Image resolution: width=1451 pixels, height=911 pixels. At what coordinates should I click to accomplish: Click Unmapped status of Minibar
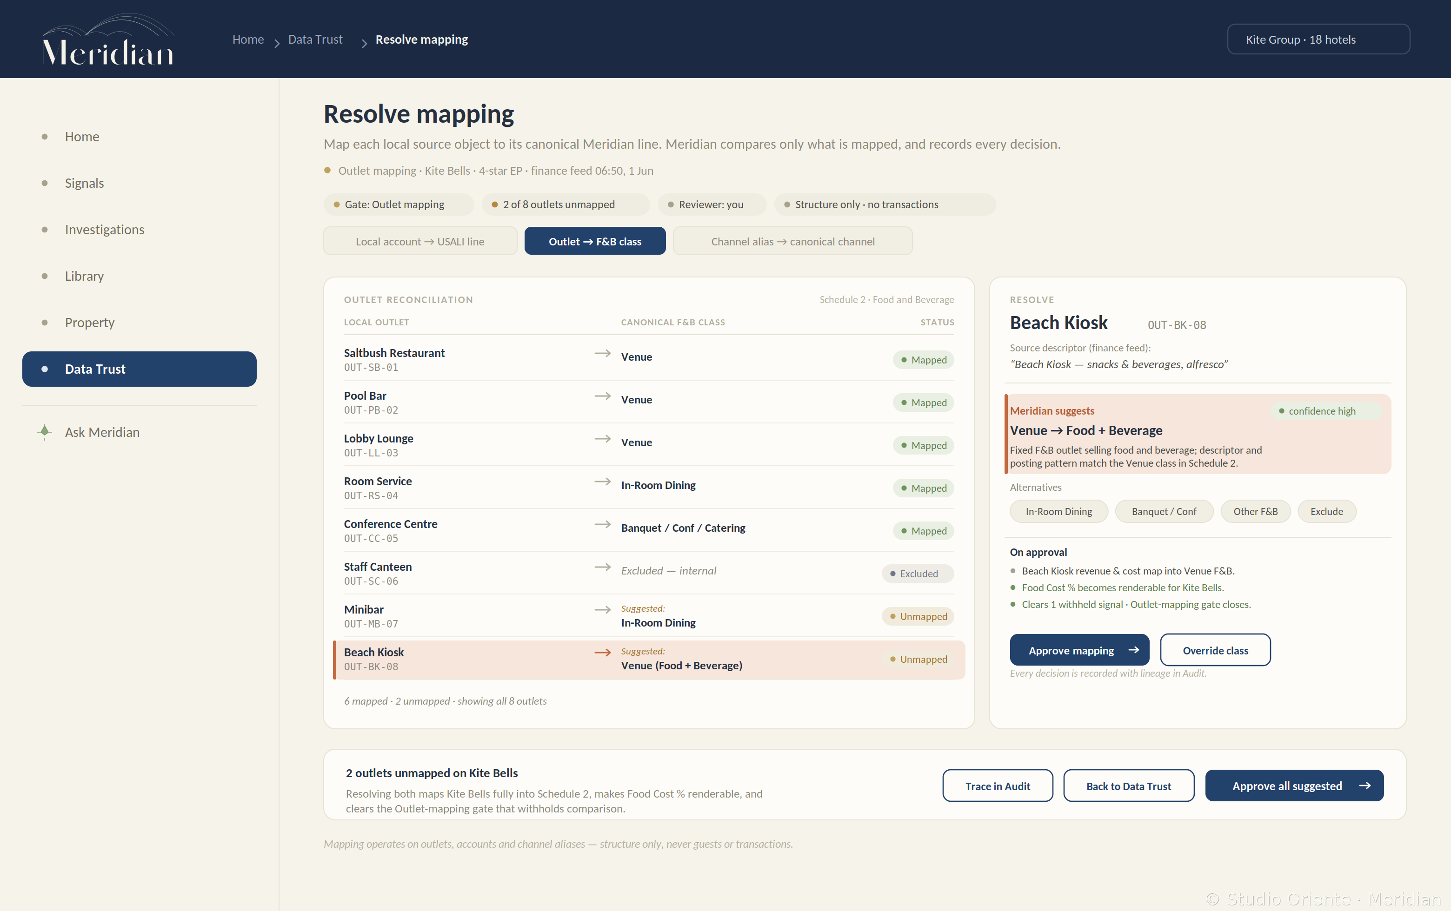[918, 616]
